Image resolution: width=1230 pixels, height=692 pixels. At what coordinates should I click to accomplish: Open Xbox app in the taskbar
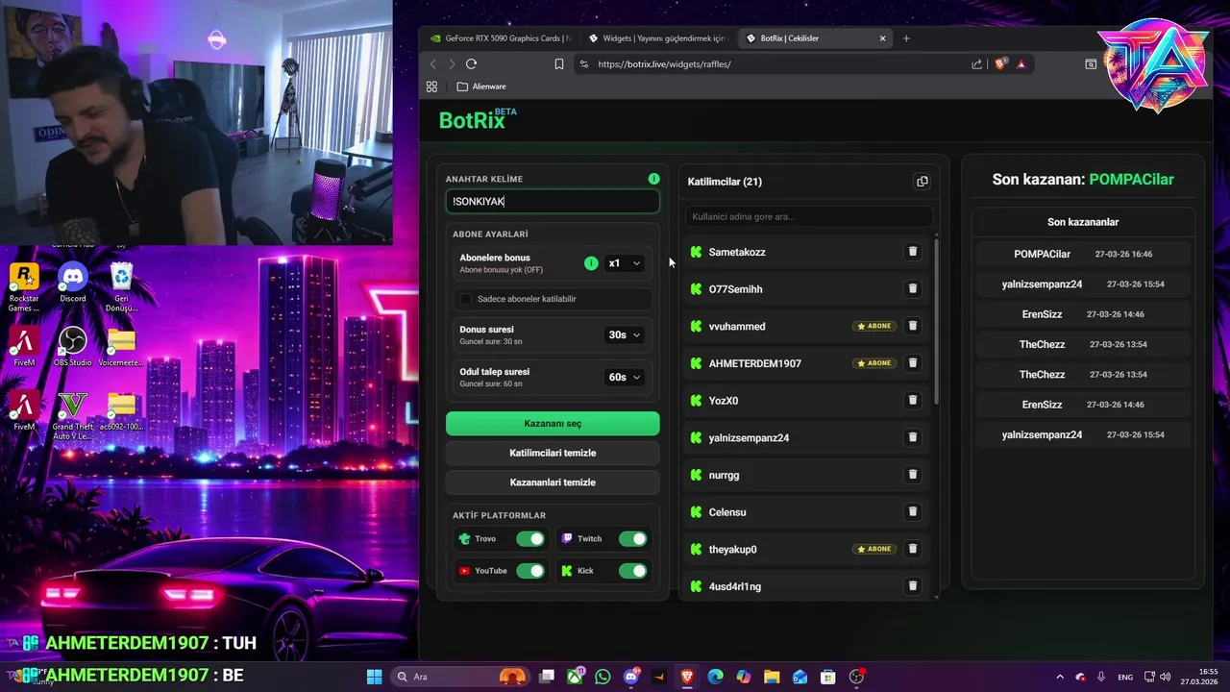pos(575,677)
